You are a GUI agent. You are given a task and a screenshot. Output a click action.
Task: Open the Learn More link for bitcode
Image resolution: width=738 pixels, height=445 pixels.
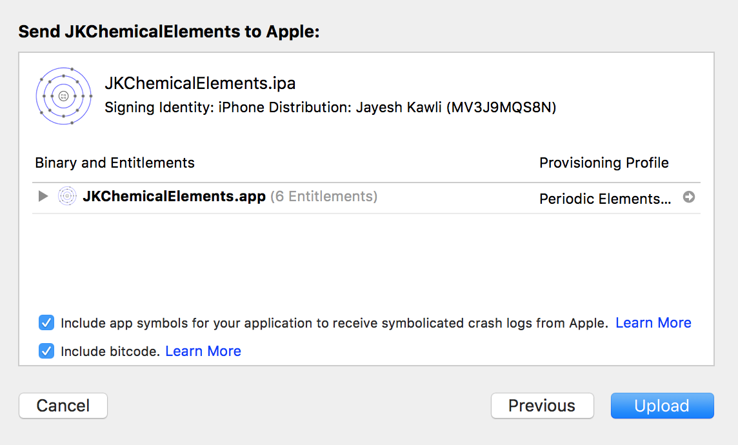(203, 351)
